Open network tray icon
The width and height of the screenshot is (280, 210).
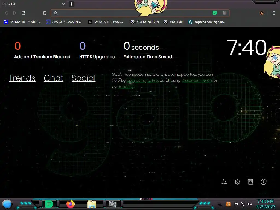coord(243,204)
